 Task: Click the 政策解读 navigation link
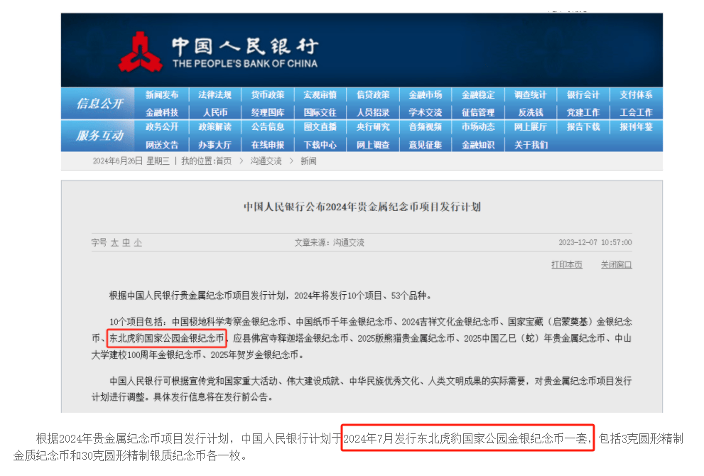215,127
